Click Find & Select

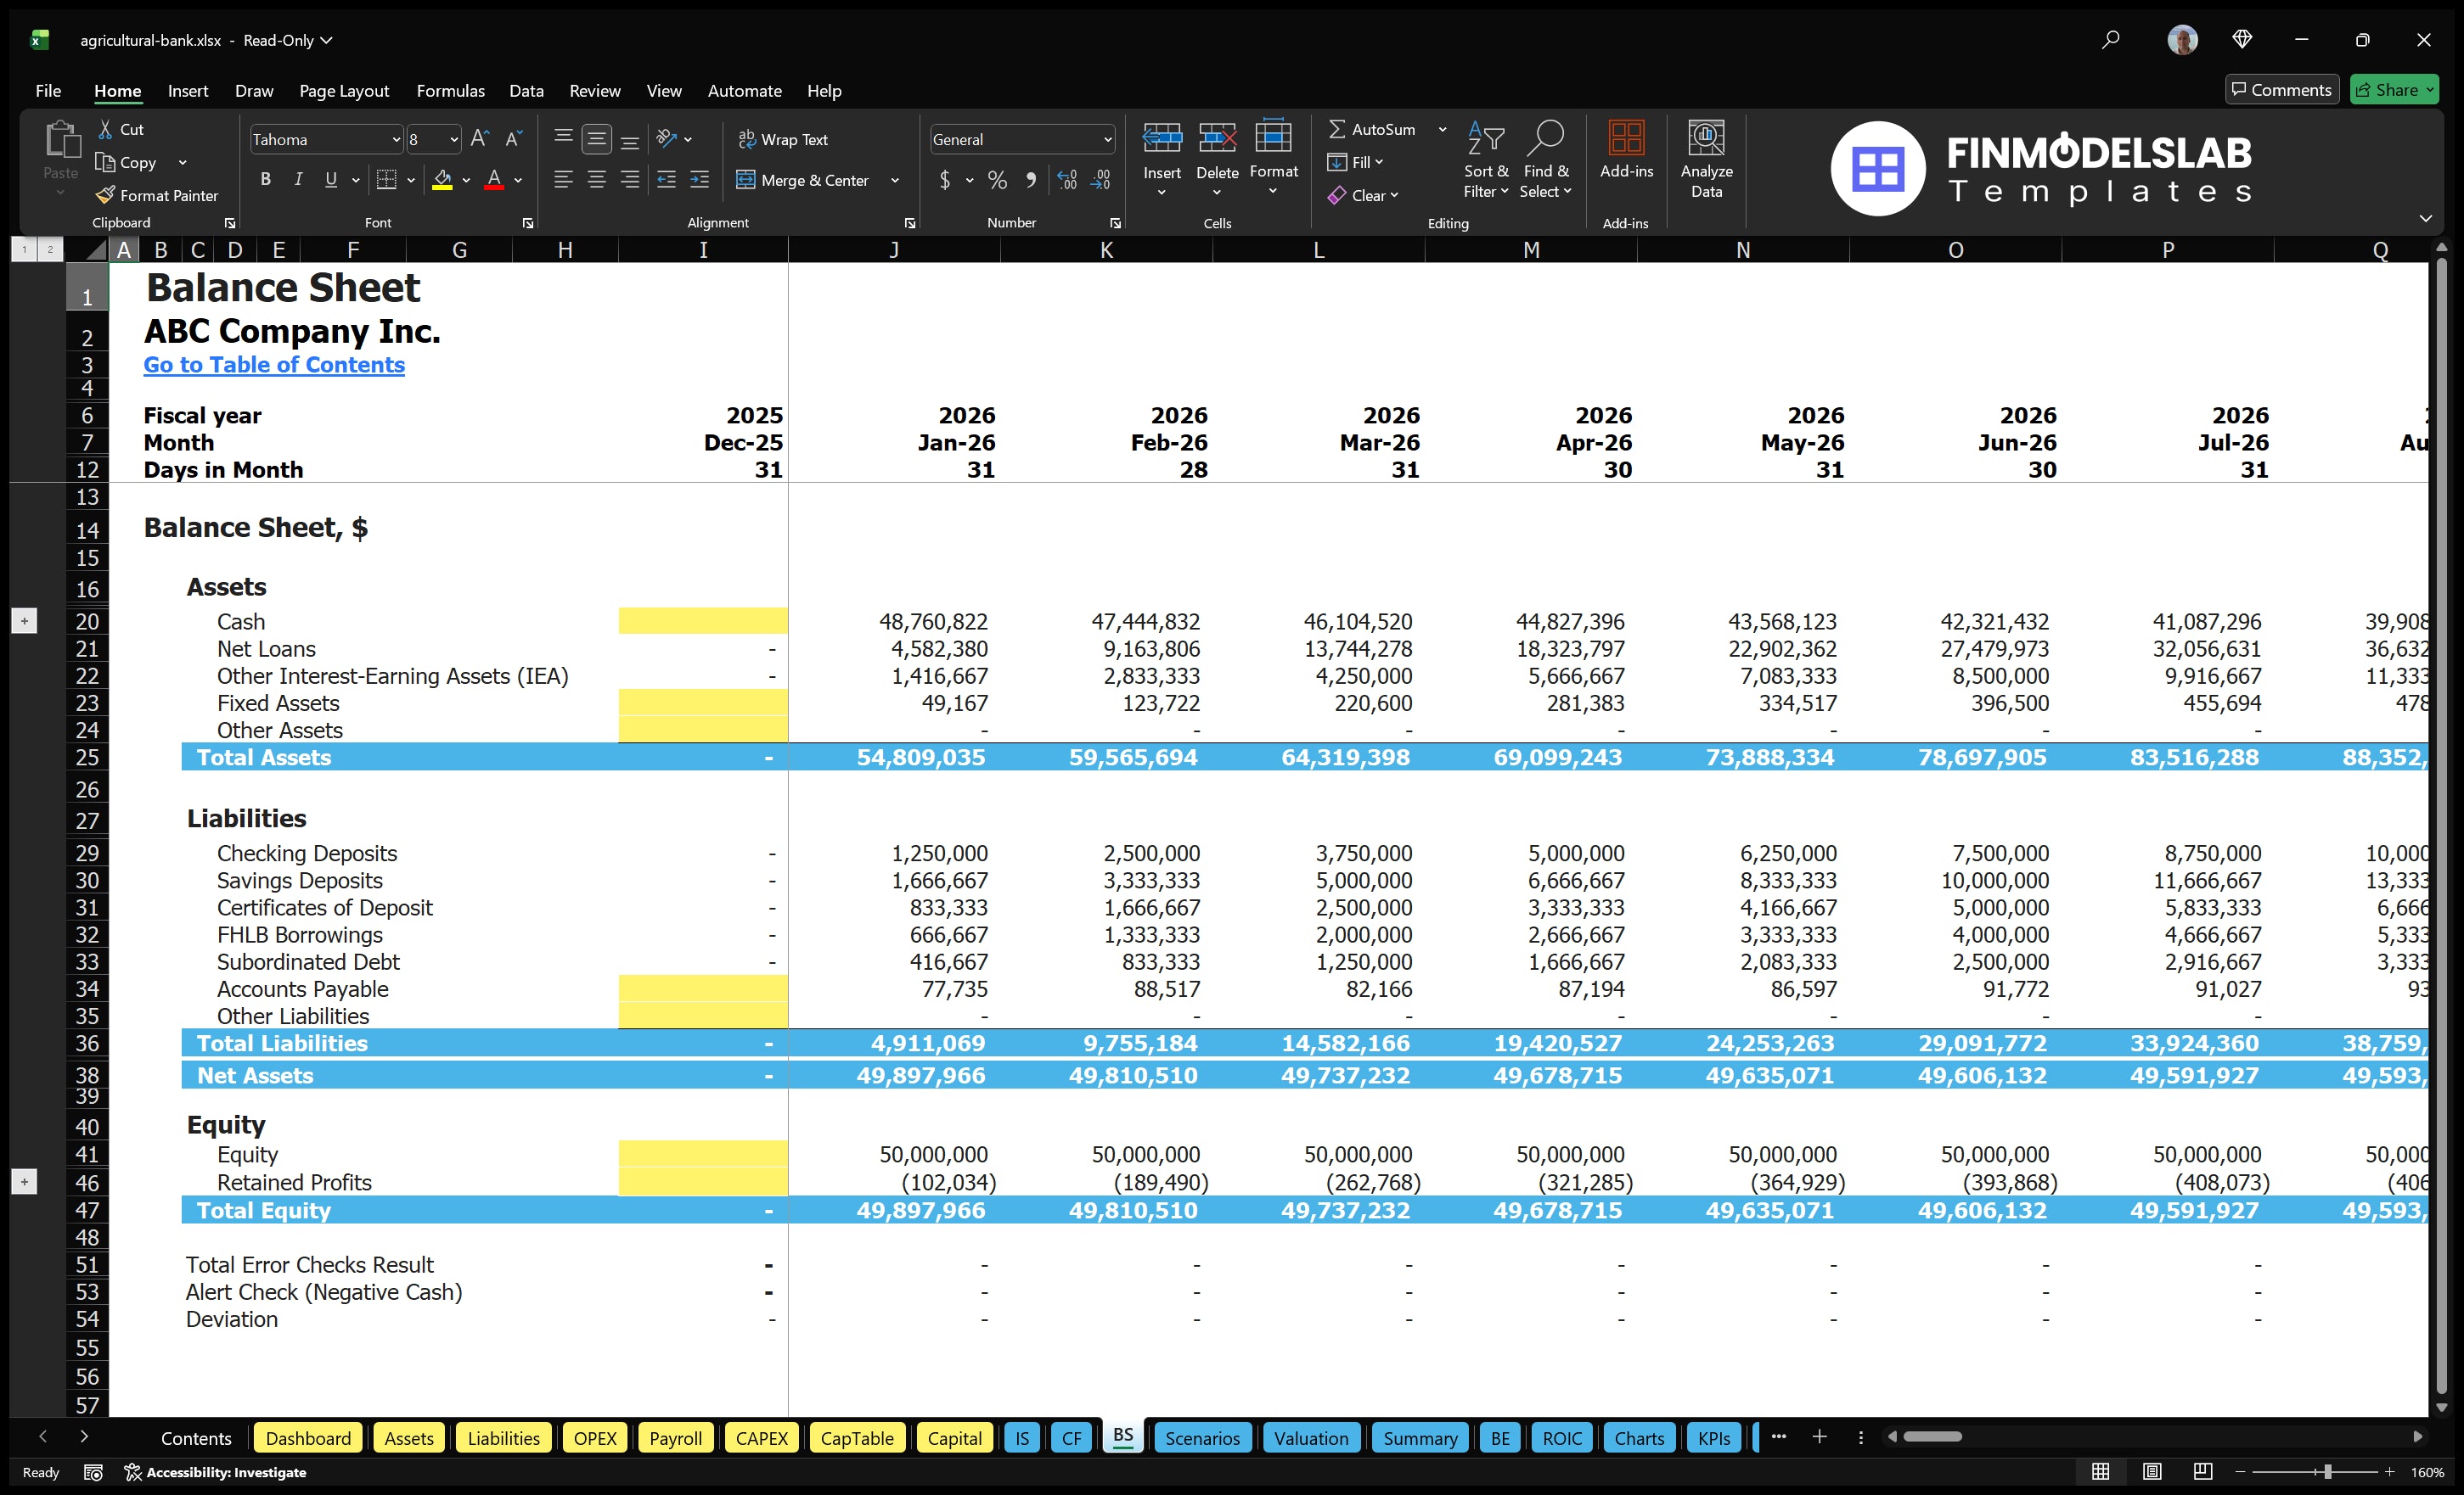tap(1546, 160)
